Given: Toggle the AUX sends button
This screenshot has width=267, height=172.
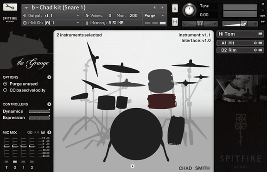Looking at the screenshot, I should [263, 16].
